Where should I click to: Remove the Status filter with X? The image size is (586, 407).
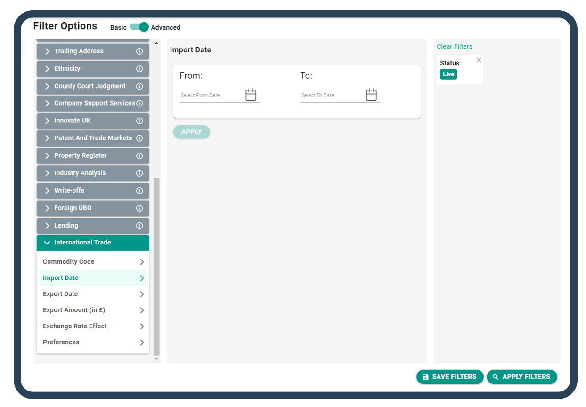point(479,60)
